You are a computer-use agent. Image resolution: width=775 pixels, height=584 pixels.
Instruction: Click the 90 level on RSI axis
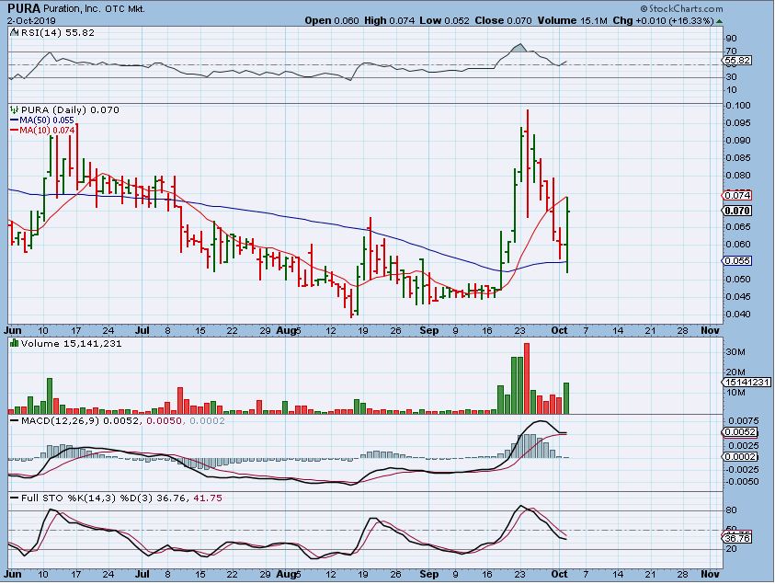pyautogui.click(x=731, y=39)
